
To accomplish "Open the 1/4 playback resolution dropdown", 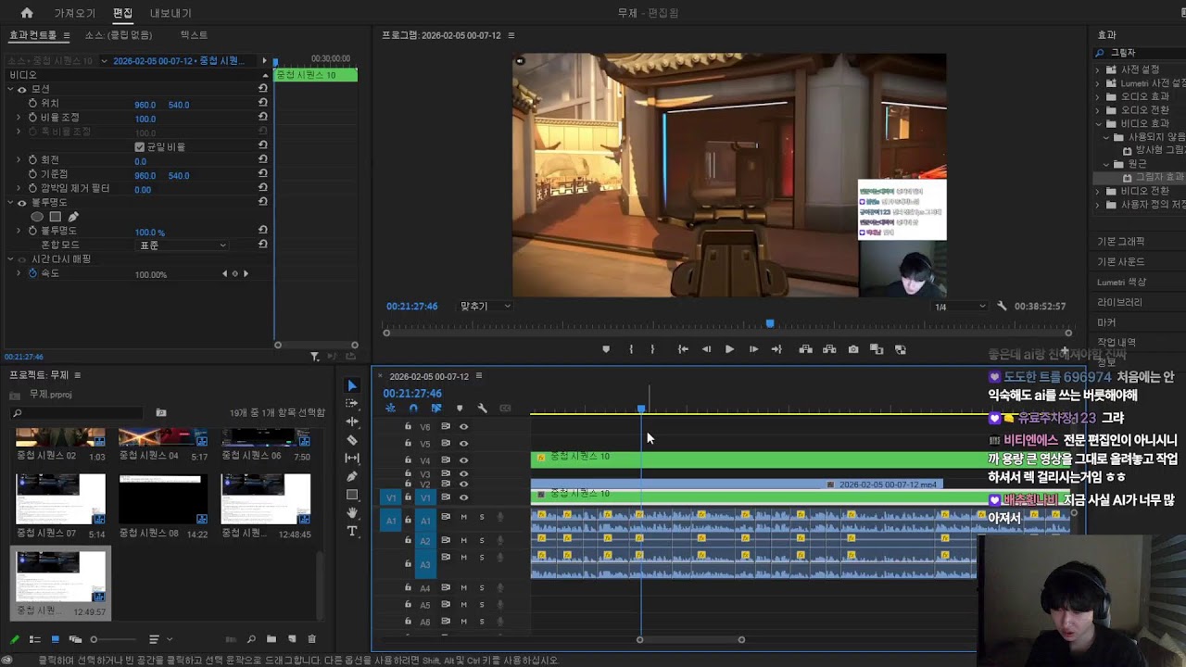I will point(960,307).
